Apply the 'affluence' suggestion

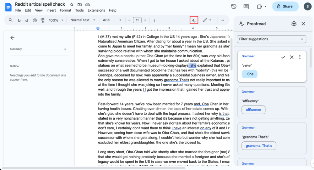click(253, 110)
